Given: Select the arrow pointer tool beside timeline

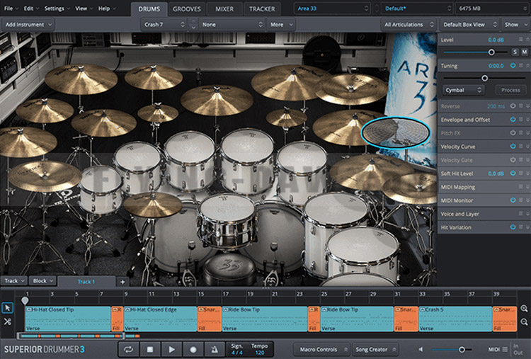Looking at the screenshot, I should click(x=7, y=308).
